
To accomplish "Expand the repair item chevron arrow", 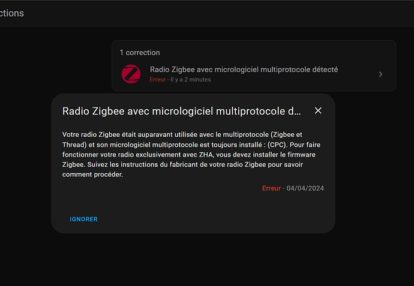I will coord(380,74).
